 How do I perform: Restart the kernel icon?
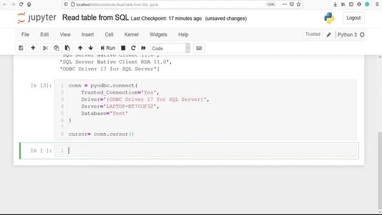[133, 48]
